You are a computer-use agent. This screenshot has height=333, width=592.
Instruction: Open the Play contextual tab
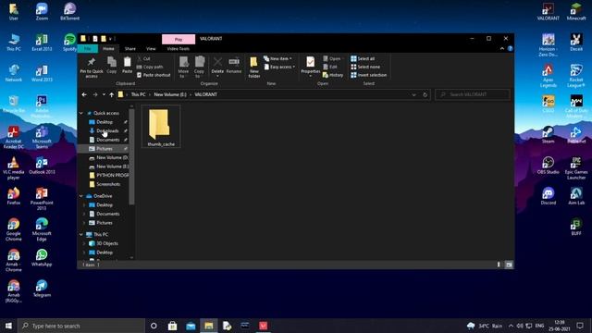(x=179, y=39)
